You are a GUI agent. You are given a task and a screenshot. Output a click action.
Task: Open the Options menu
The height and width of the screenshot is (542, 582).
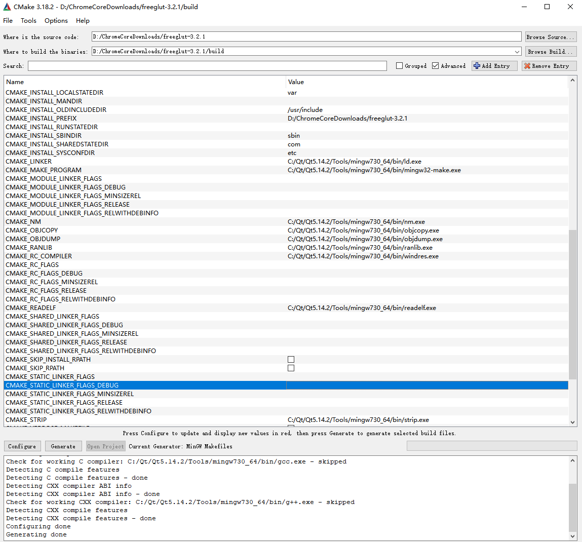[x=56, y=20]
